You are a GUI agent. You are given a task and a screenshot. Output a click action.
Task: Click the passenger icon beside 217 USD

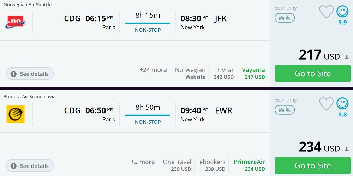(346, 57)
